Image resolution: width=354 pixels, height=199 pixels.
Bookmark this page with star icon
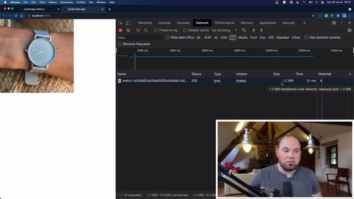point(313,15)
